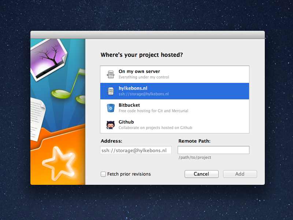Screen dimensions: 293x220
Task: Click the dialog's gray title bar
Action: pyautogui.click(x=148, y=35)
